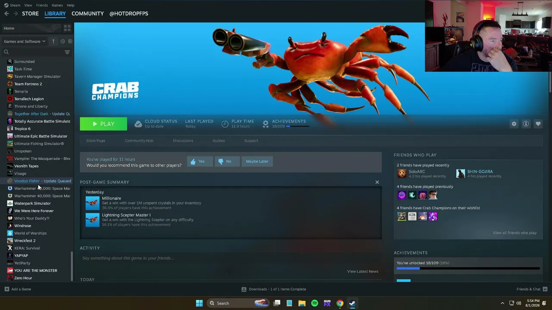Open the Community Hub link

pos(139,141)
